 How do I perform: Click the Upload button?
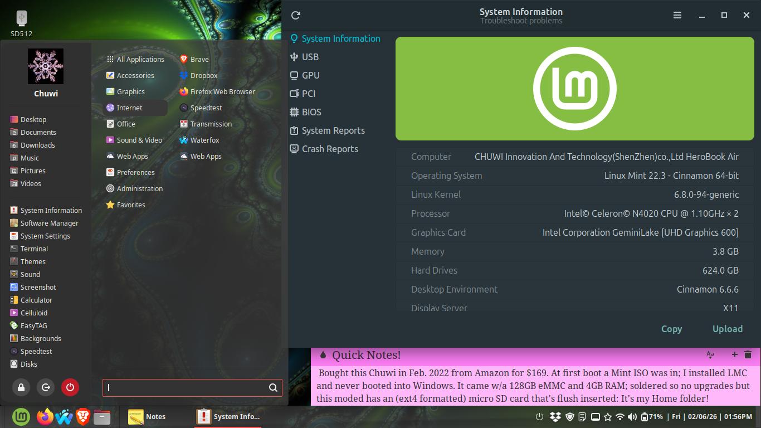click(727, 329)
